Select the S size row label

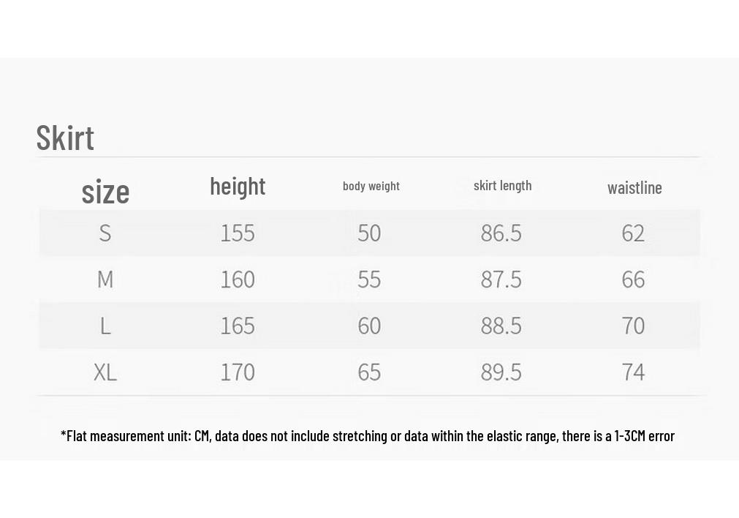(x=105, y=233)
